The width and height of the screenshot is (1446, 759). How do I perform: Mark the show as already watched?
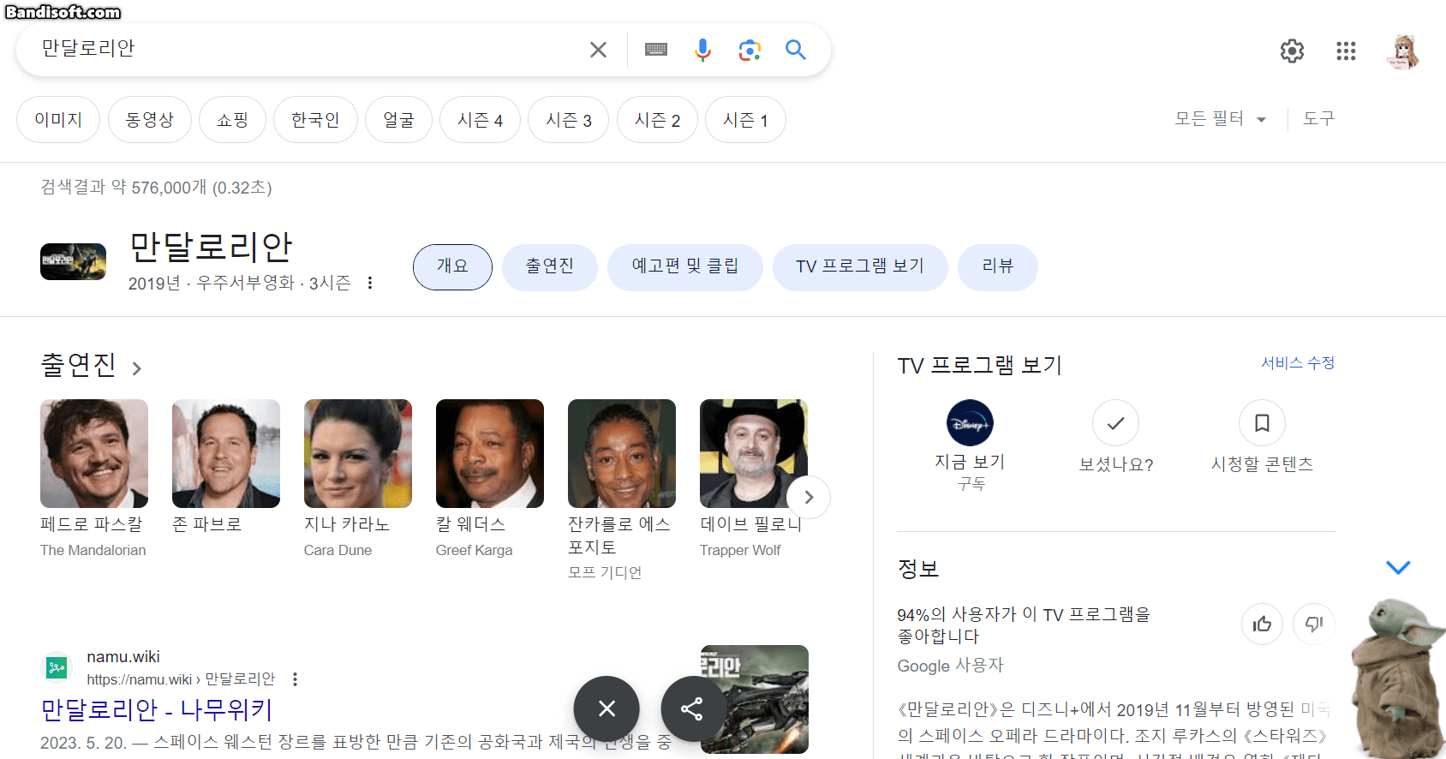point(1115,423)
